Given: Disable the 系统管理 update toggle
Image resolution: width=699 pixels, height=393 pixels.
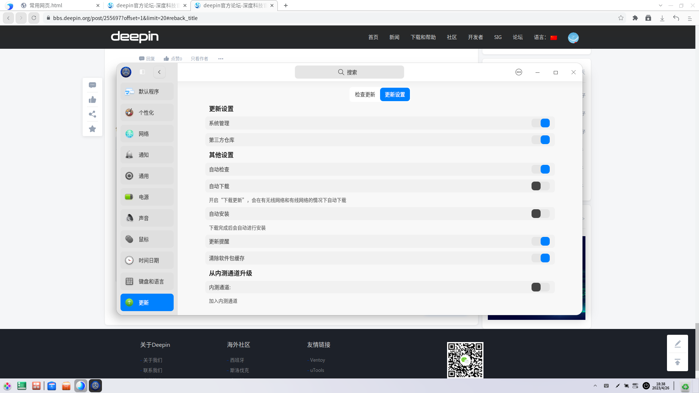Looking at the screenshot, I should coord(541,123).
